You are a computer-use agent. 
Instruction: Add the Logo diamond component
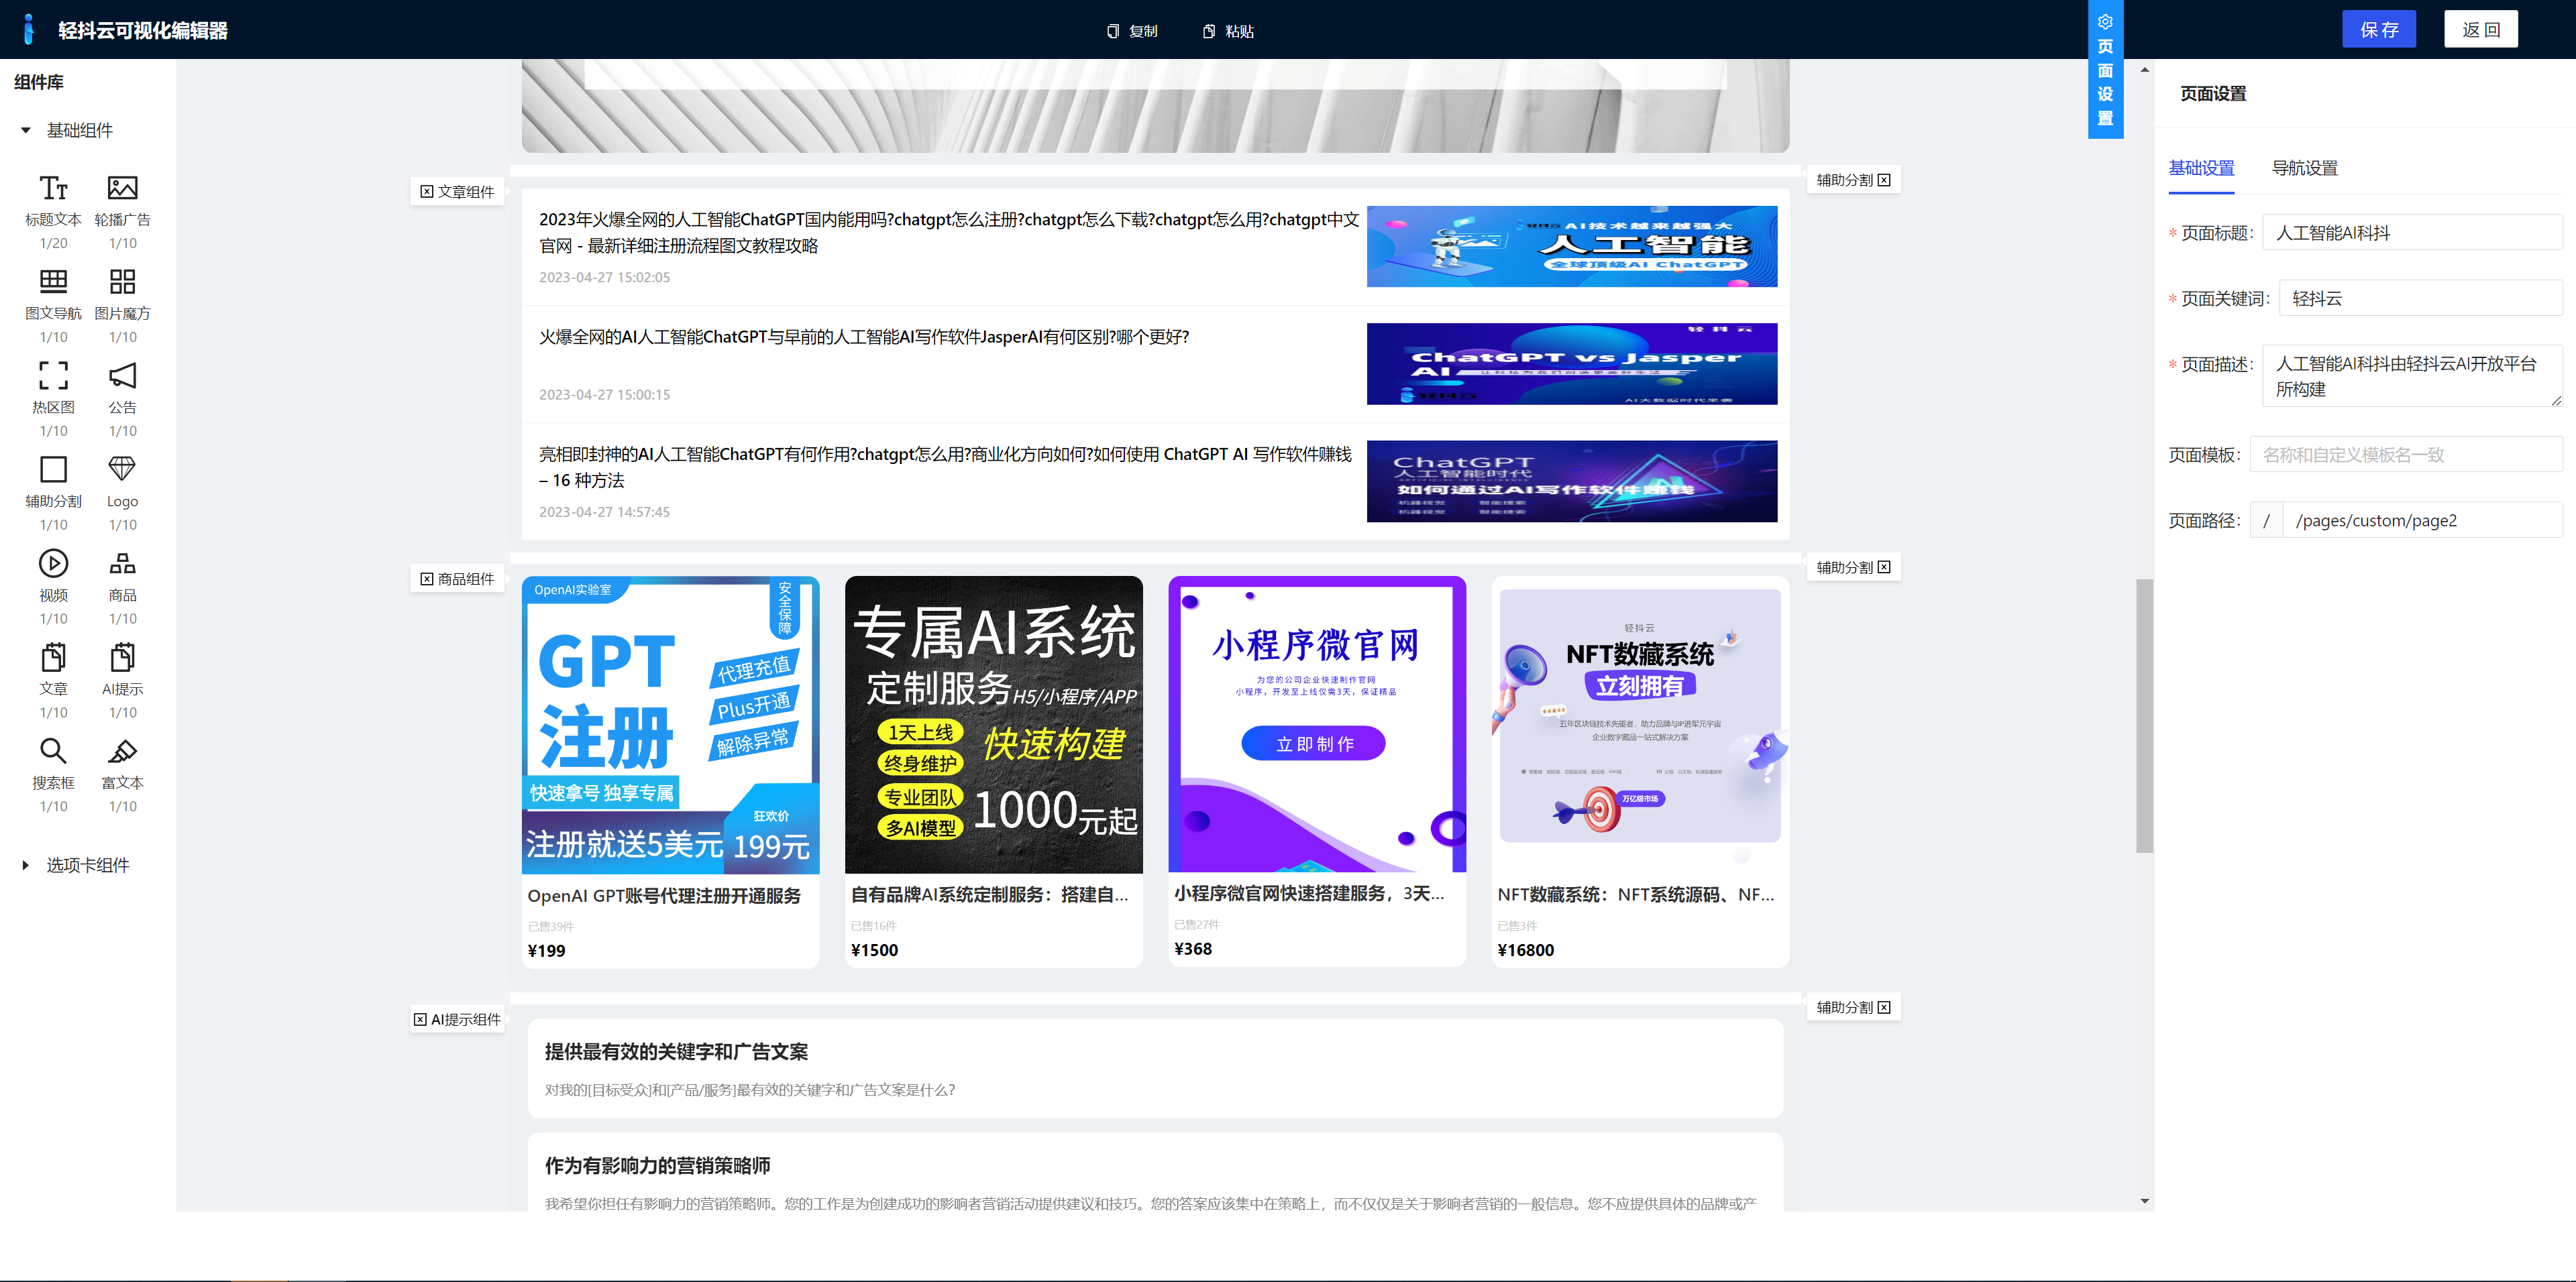pyautogui.click(x=122, y=493)
